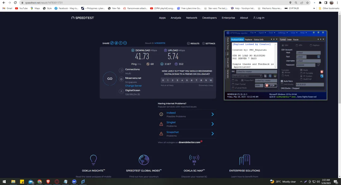Open the File menu dropdown in HTTP Injector
Image resolution: width=341 pixels, height=185 pixels.
point(253,33)
